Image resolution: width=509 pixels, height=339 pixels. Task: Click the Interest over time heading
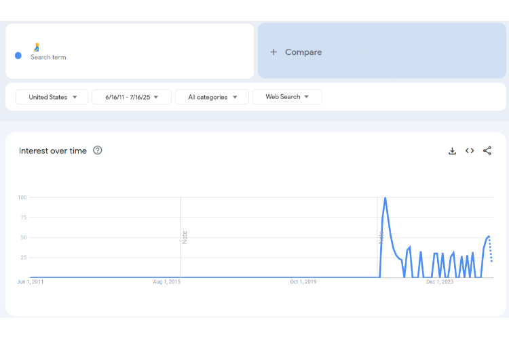coord(53,151)
